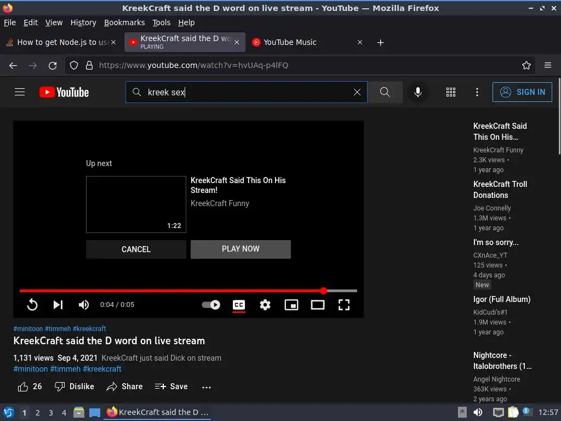
Task: Click PLAY NOW button
Action: click(x=241, y=249)
